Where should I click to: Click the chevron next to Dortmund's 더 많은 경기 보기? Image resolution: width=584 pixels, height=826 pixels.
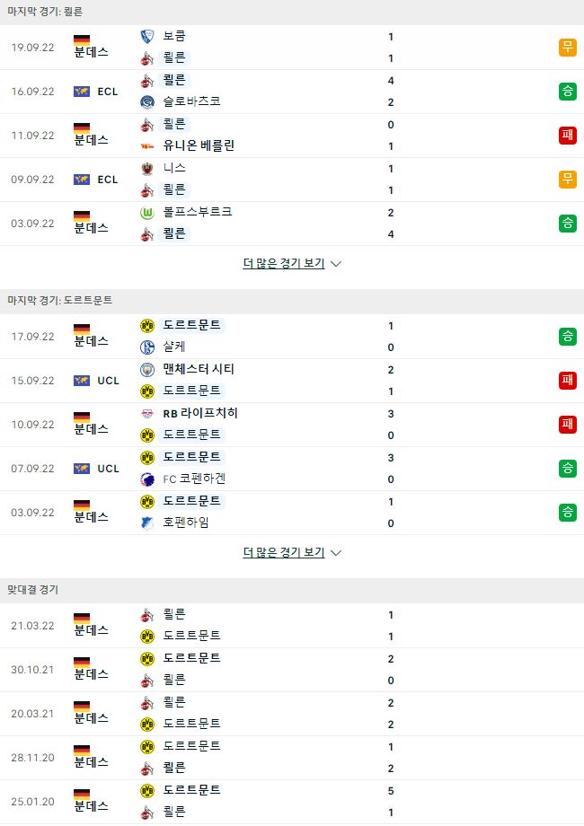(x=336, y=553)
